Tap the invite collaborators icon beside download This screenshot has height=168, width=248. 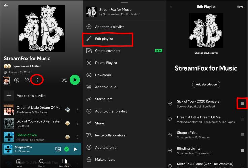coord(27,80)
